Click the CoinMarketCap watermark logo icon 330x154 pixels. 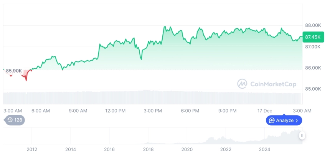tap(242, 84)
